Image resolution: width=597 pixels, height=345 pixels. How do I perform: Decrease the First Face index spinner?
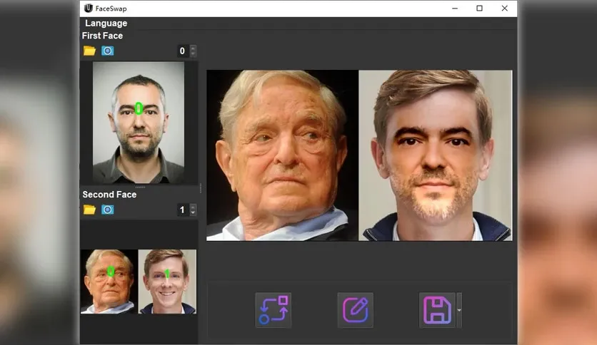tap(193, 53)
